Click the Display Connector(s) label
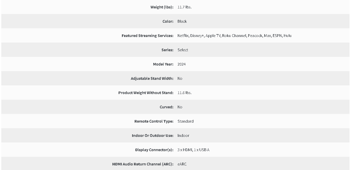This screenshot has height=170, width=350. point(154,150)
